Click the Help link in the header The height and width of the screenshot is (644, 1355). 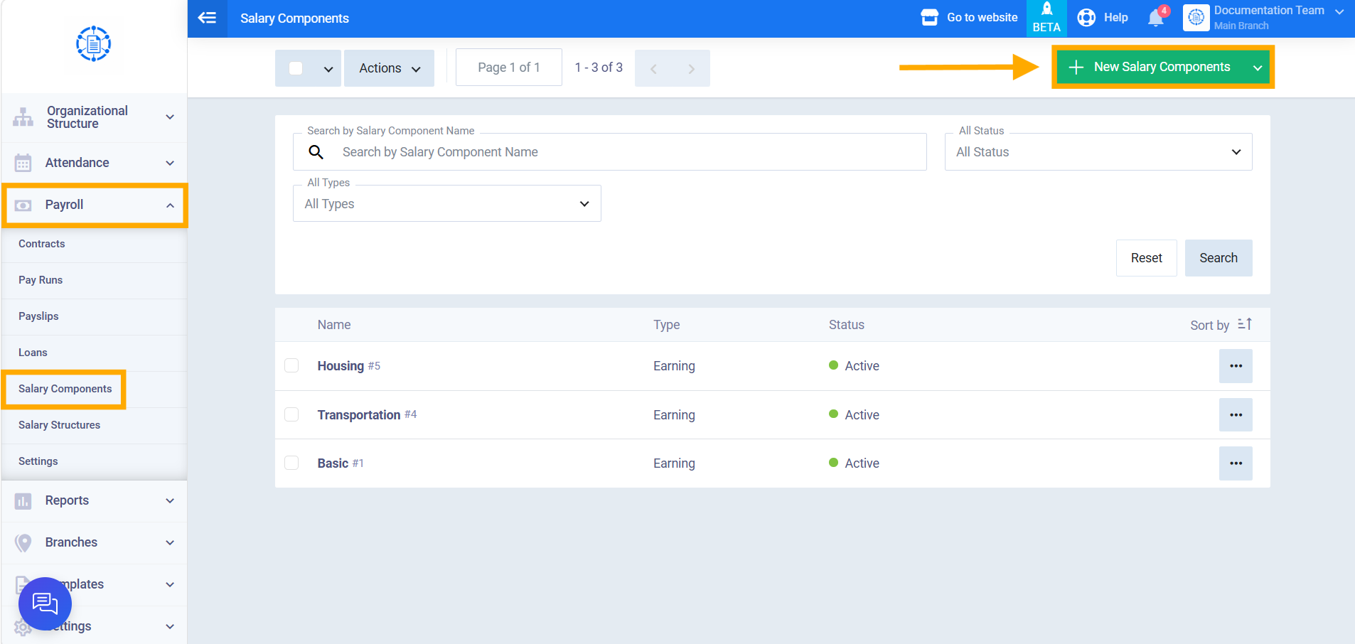click(1115, 17)
